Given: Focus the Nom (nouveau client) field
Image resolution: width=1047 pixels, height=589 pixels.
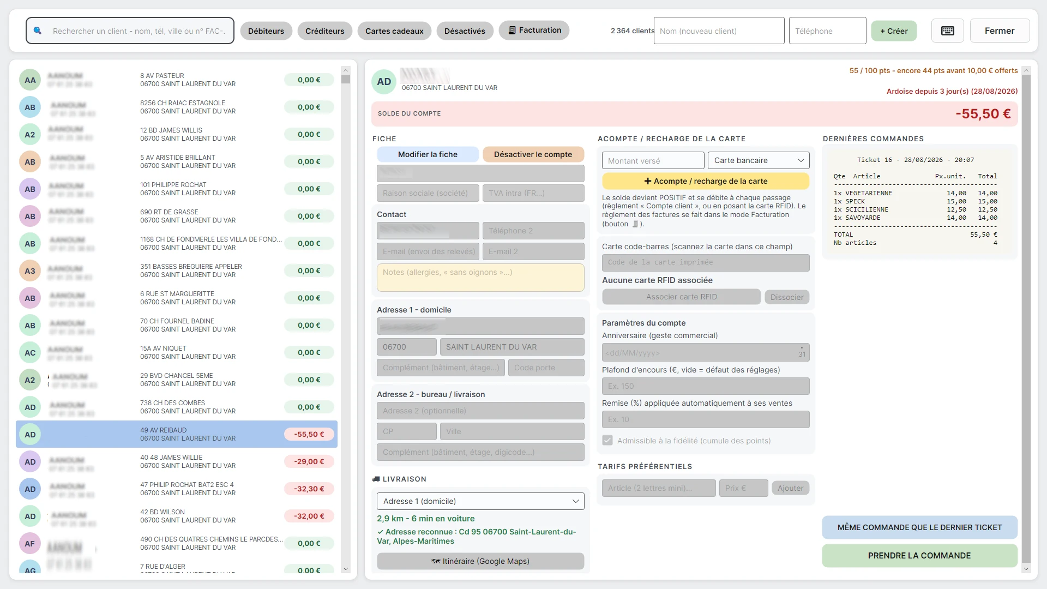Looking at the screenshot, I should pyautogui.click(x=719, y=31).
